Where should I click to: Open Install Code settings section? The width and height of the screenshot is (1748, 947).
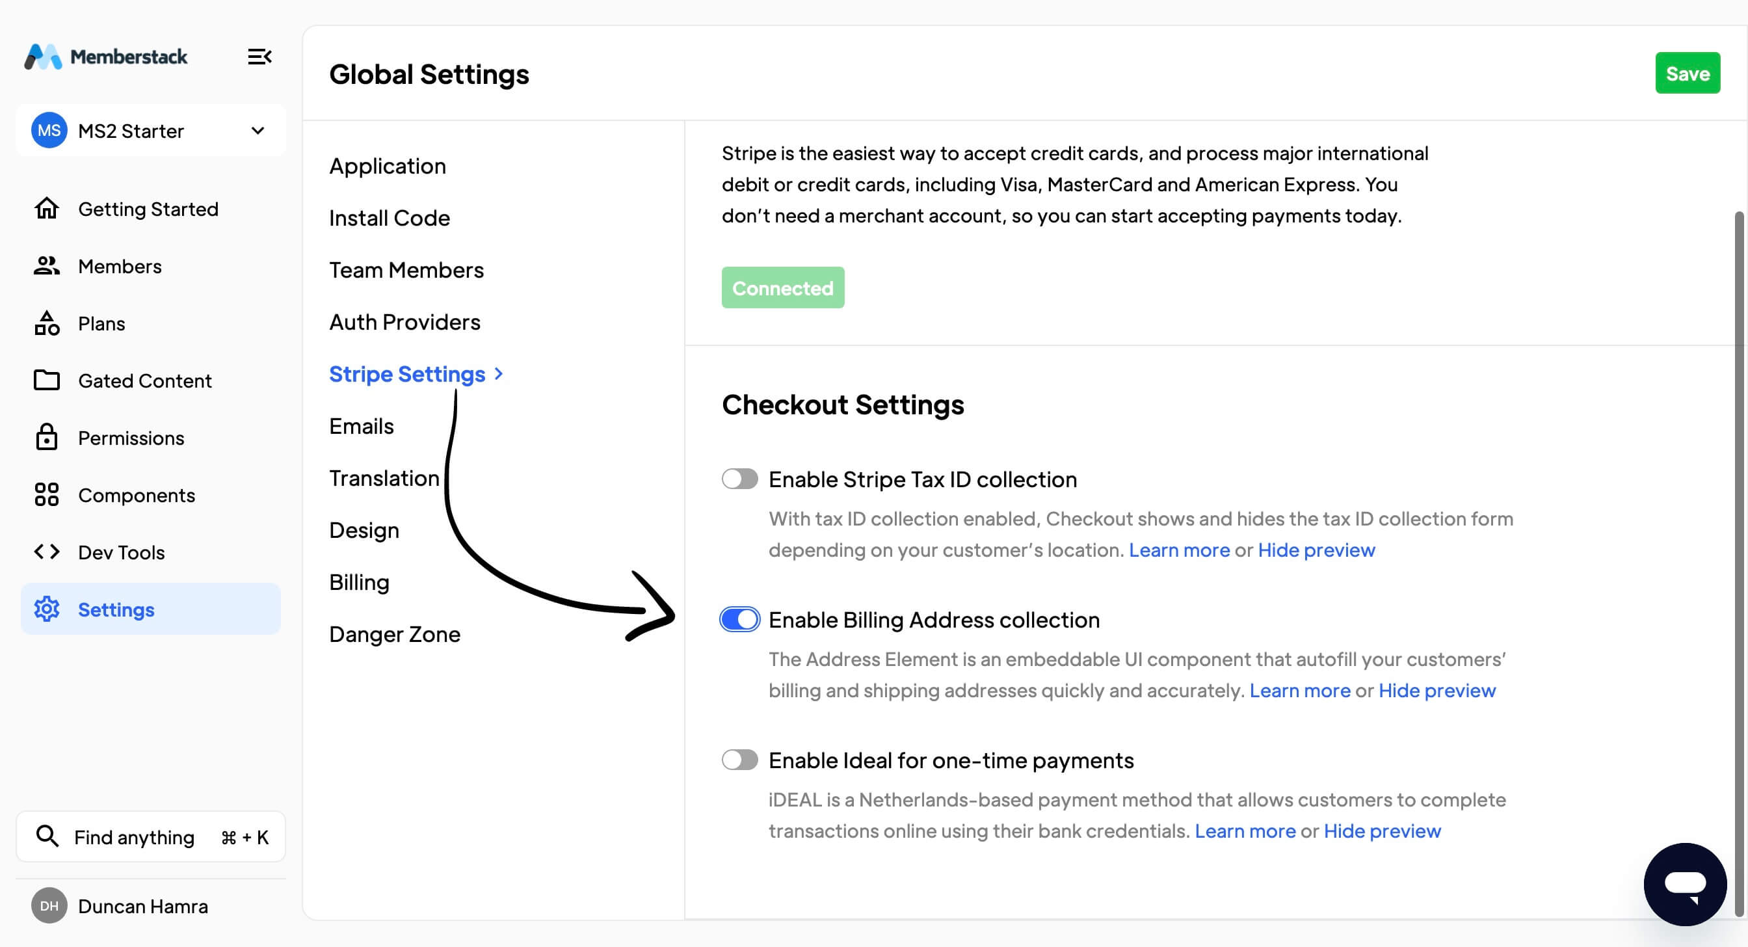click(x=390, y=218)
